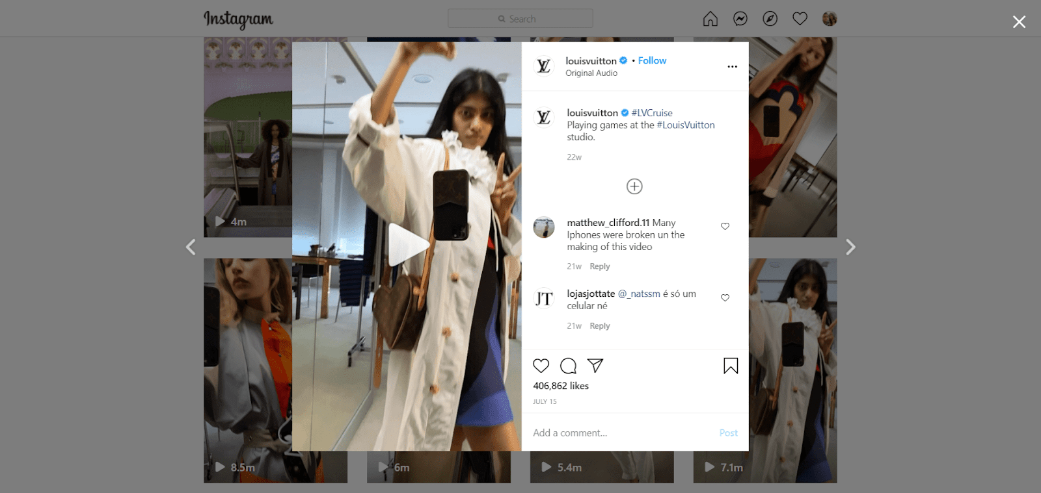Open the Explore compass icon
Image resolution: width=1041 pixels, height=493 pixels.
770,19
